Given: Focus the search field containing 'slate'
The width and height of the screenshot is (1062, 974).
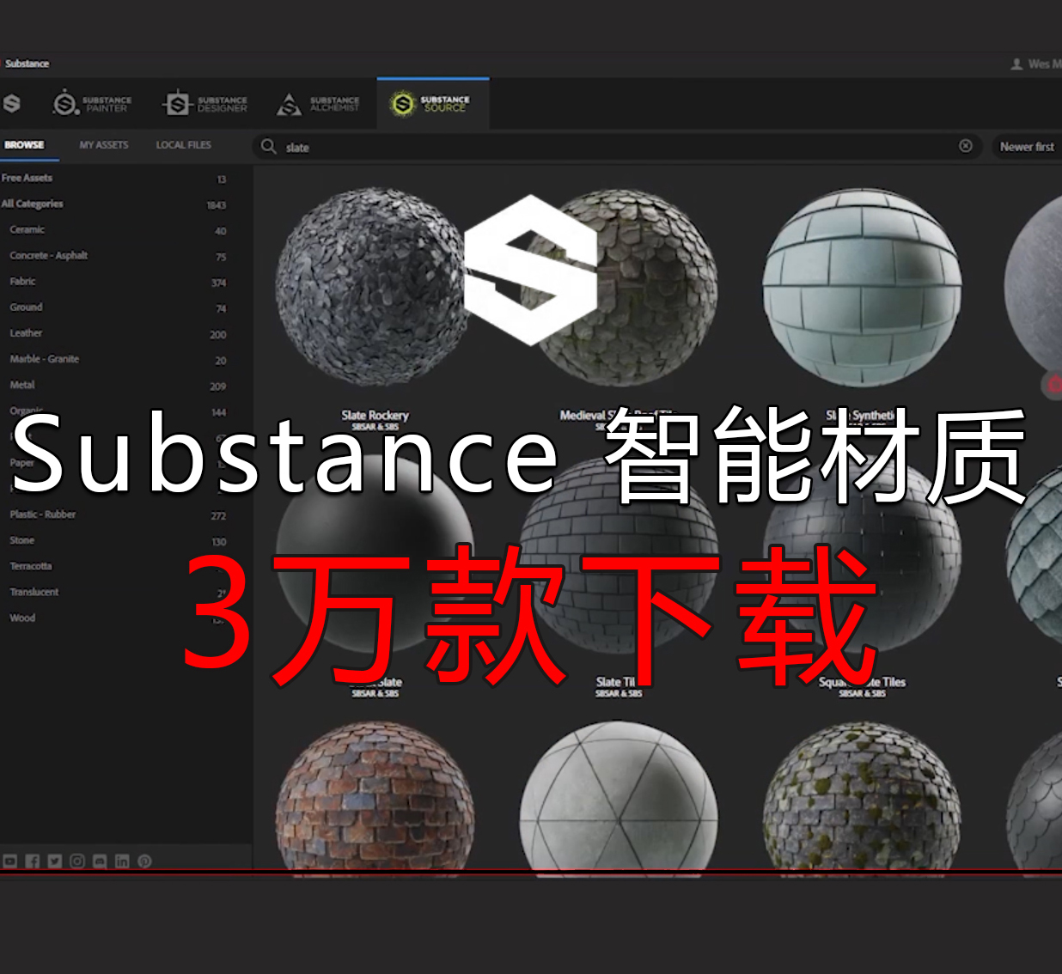Looking at the screenshot, I should tap(617, 147).
